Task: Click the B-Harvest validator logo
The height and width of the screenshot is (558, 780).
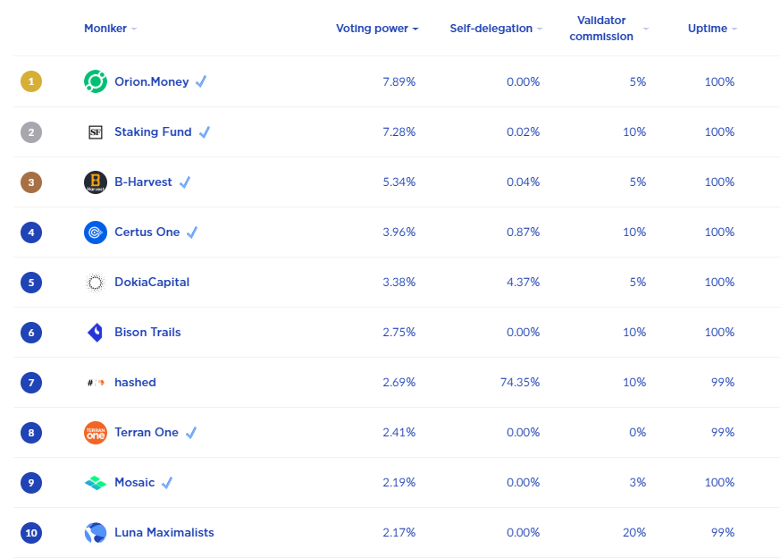Action: coord(96,182)
